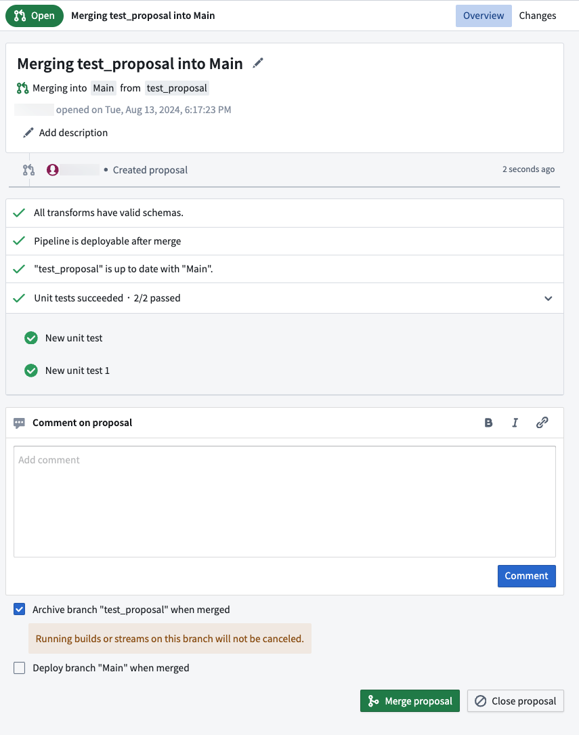Click the "Comment on proposal" heading
Image resolution: width=579 pixels, height=735 pixels.
[x=83, y=423]
